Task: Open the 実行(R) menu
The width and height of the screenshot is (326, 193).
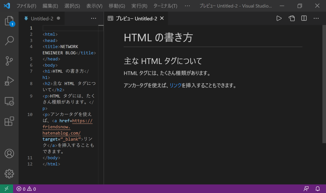Action: (139, 6)
